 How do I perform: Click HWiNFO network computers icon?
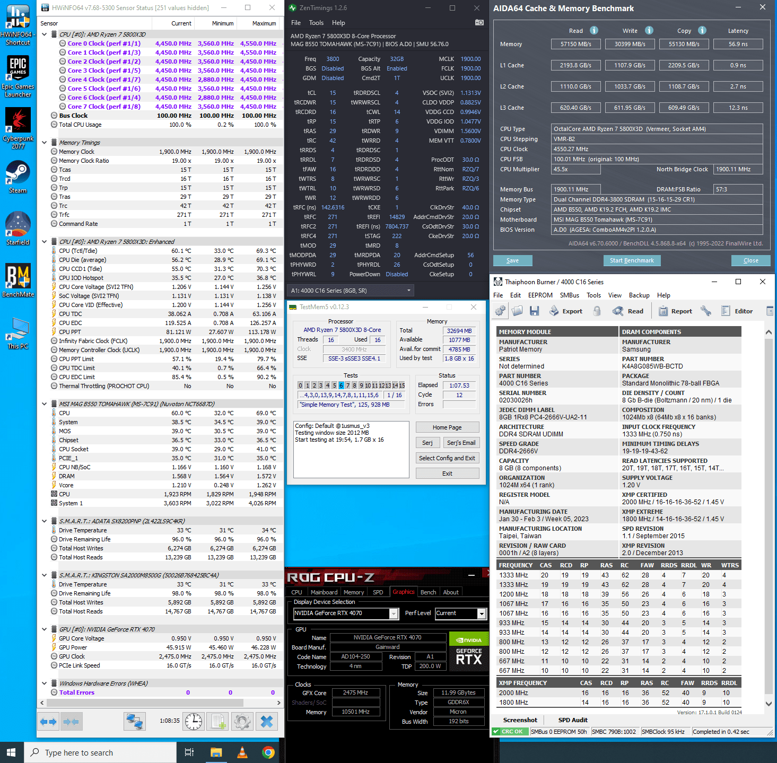tap(135, 722)
